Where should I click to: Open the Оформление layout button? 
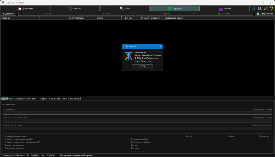(x=265, y=14)
